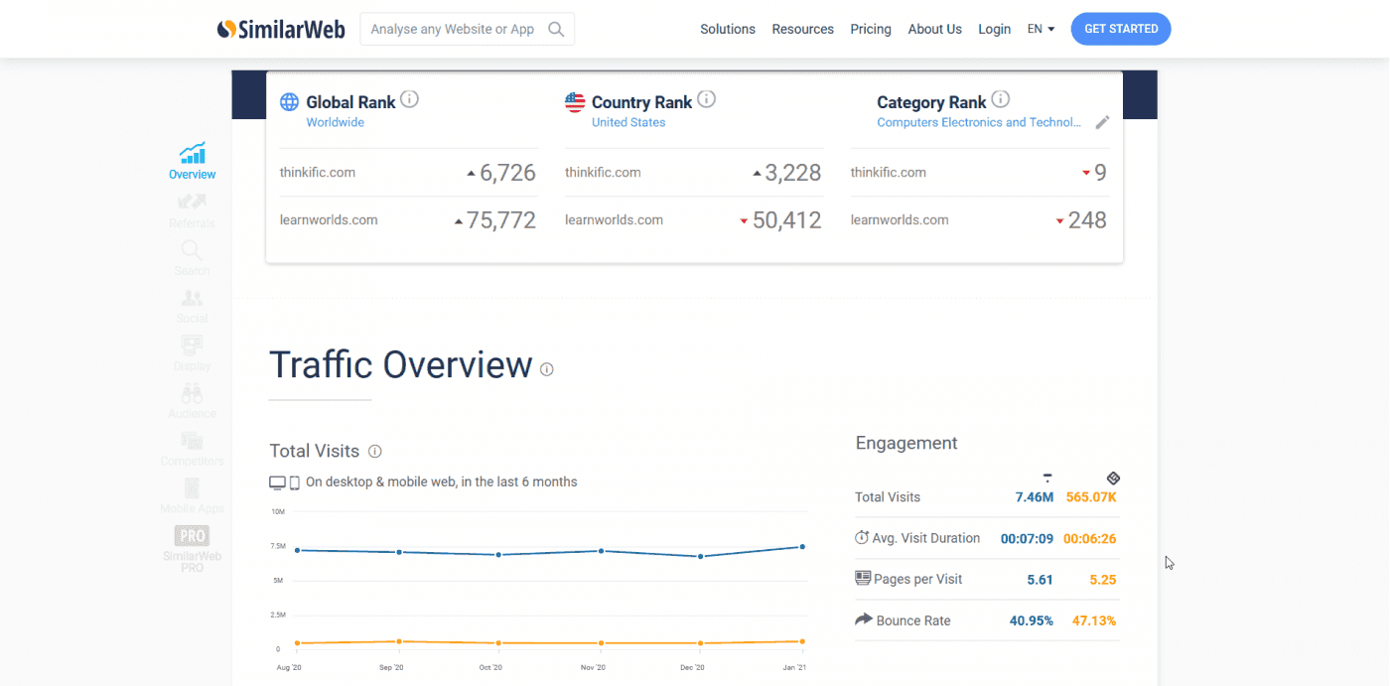
Task: Click the desktop device icon
Action: point(277,482)
